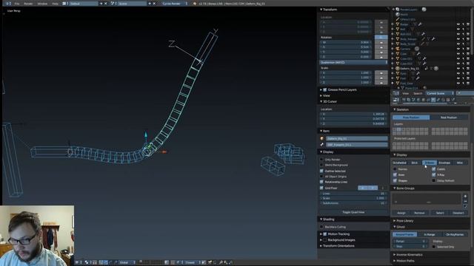This screenshot has width=474, height=266.
Task: Open the Bone Constraints properties tab icon
Action: (443, 100)
